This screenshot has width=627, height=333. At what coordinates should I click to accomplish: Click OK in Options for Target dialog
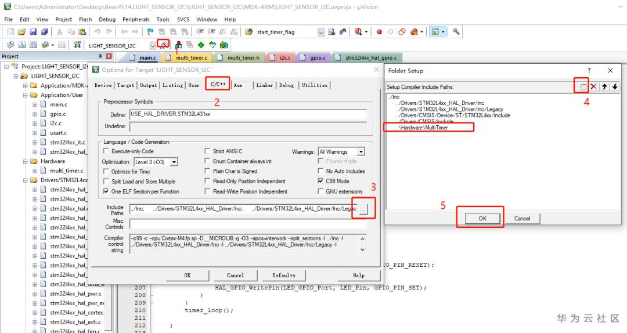[188, 276]
